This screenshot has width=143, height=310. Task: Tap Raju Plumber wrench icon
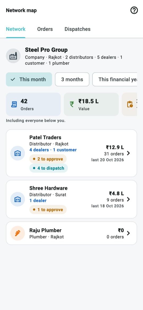click(x=17, y=233)
